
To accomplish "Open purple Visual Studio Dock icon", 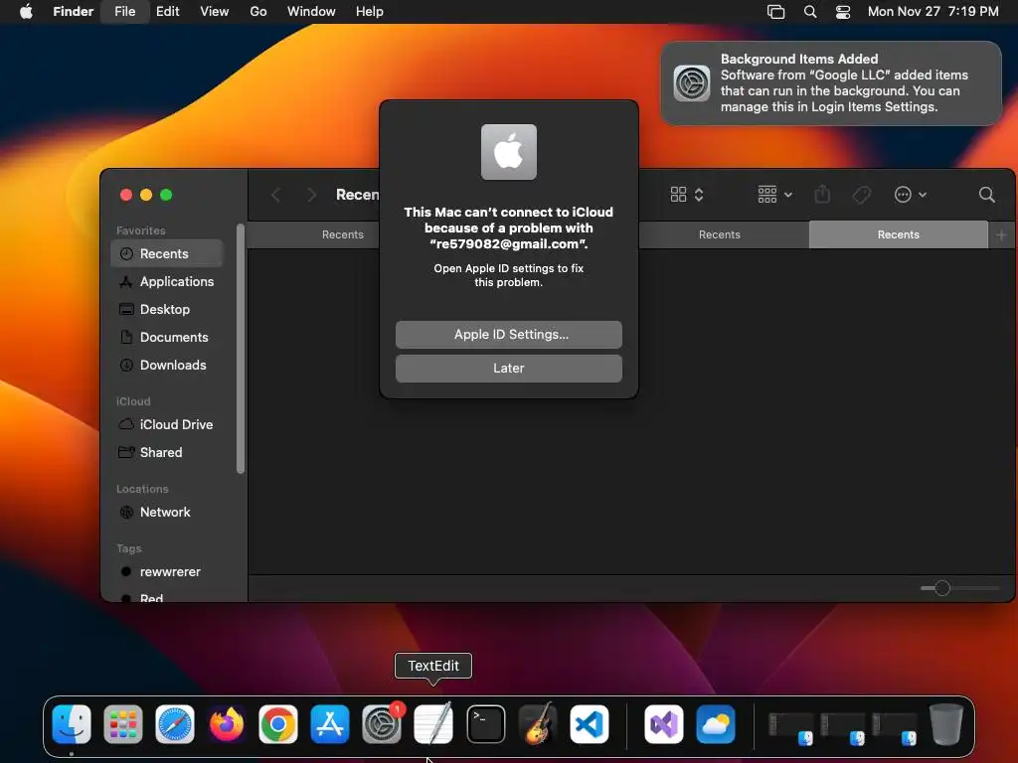I will (663, 723).
